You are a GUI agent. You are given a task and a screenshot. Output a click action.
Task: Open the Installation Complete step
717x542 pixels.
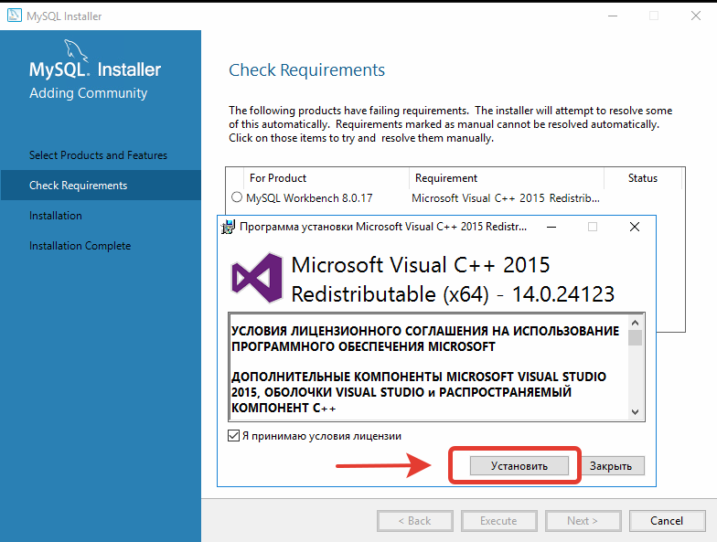click(80, 246)
